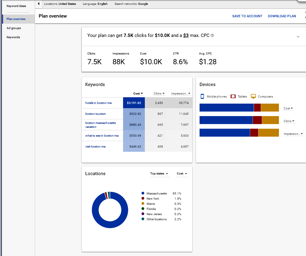Open the Top states dropdown
The height and width of the screenshot is (256, 306).
point(159,174)
